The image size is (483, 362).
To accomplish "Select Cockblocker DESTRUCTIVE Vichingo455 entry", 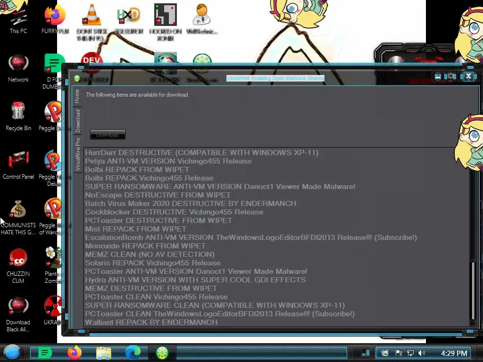I will pyautogui.click(x=175, y=212).
